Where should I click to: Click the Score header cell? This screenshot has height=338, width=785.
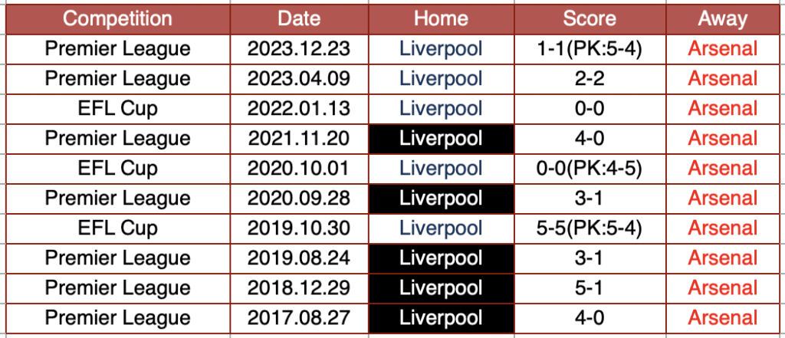pyautogui.click(x=590, y=19)
